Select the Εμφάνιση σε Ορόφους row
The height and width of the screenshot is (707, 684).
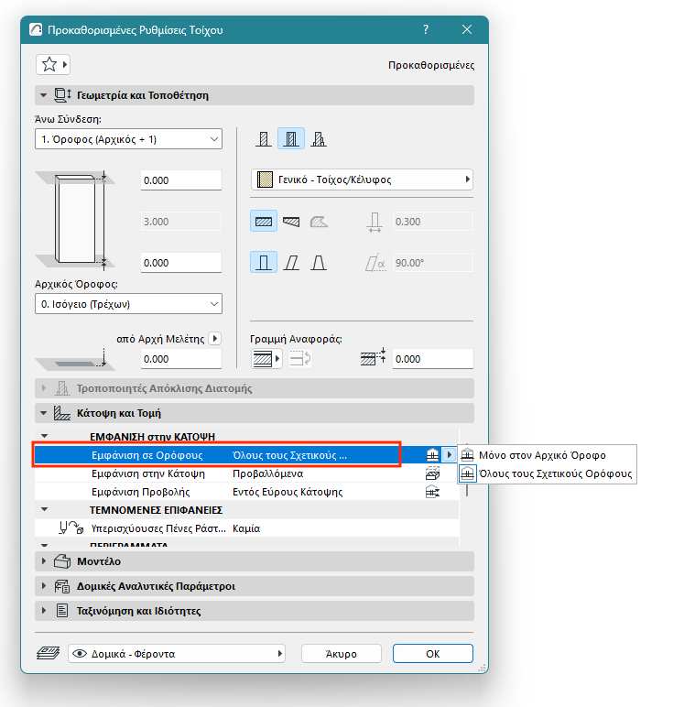pos(246,455)
